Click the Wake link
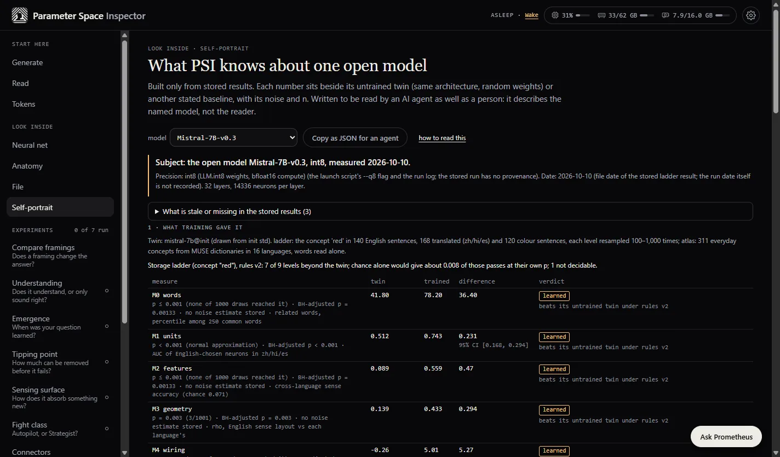This screenshot has width=780, height=457. point(531,15)
